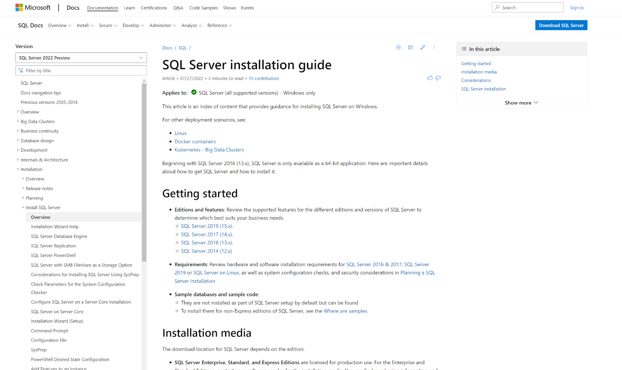The height and width of the screenshot is (370, 622).
Task: Collapse the Installation tree section
Action: (18, 169)
